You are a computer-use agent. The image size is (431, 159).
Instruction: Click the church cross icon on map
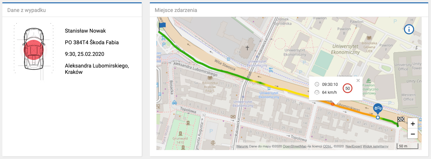pos(247,48)
